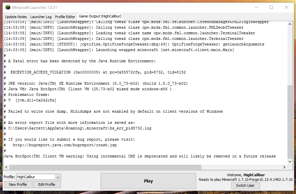Viewport: 296px width, 194px height.
Task: Open the Profile dropdown showing HighCalibur
Action: tap(39, 177)
